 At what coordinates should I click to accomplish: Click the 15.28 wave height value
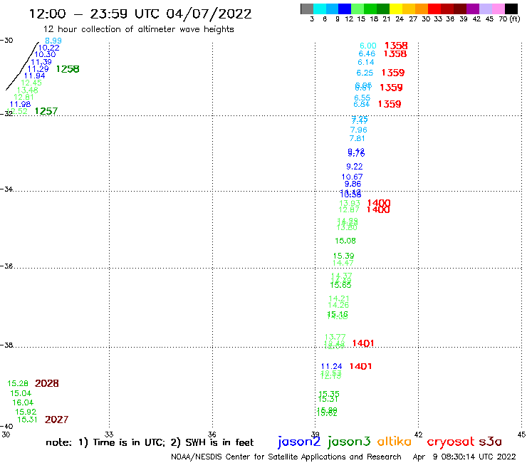point(18,383)
